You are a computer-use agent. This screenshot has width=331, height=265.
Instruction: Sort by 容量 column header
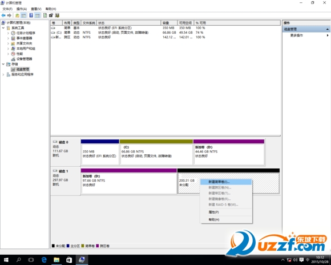tap(169, 23)
